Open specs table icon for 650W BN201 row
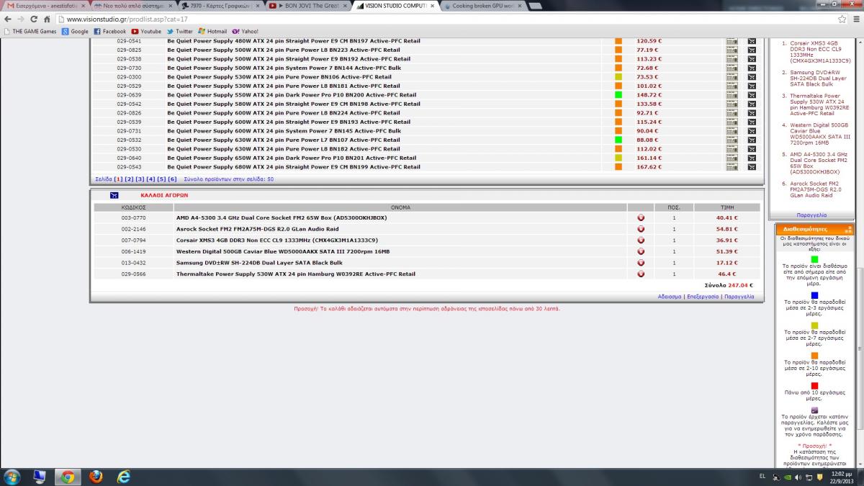The height and width of the screenshot is (486, 864). click(x=732, y=158)
